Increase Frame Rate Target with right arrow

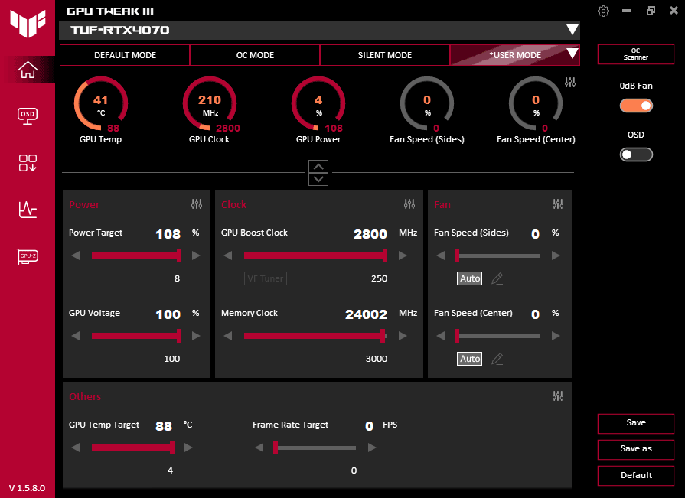pyautogui.click(x=372, y=448)
